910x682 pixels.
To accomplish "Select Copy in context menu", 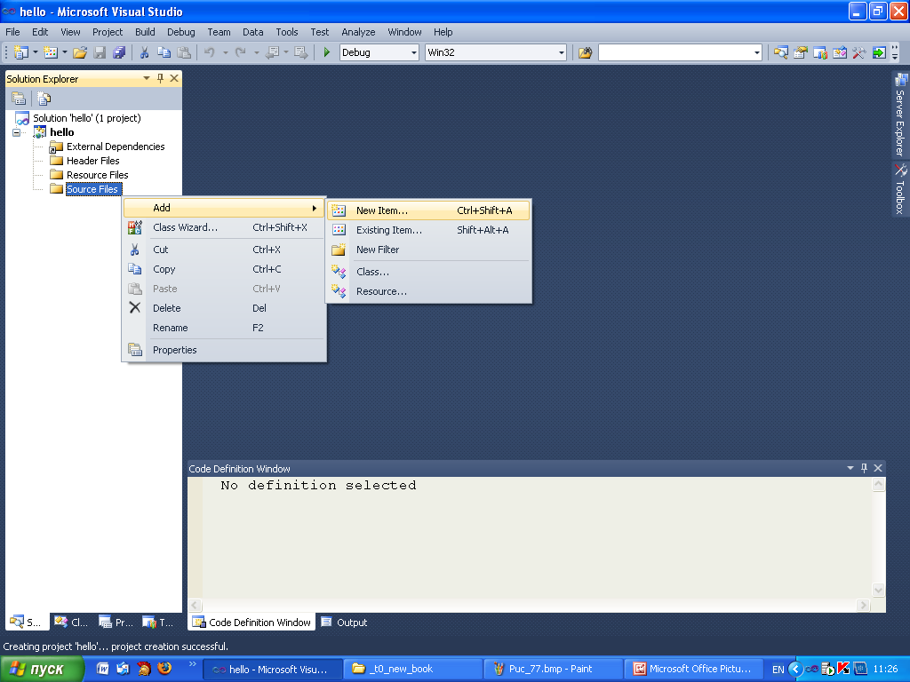I will pos(224,269).
